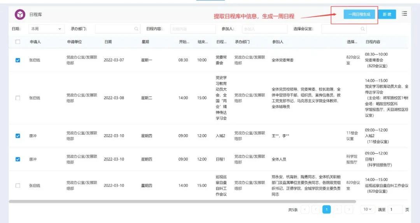
Task: Click the previous-page pagination arrow
Action: tap(315, 209)
